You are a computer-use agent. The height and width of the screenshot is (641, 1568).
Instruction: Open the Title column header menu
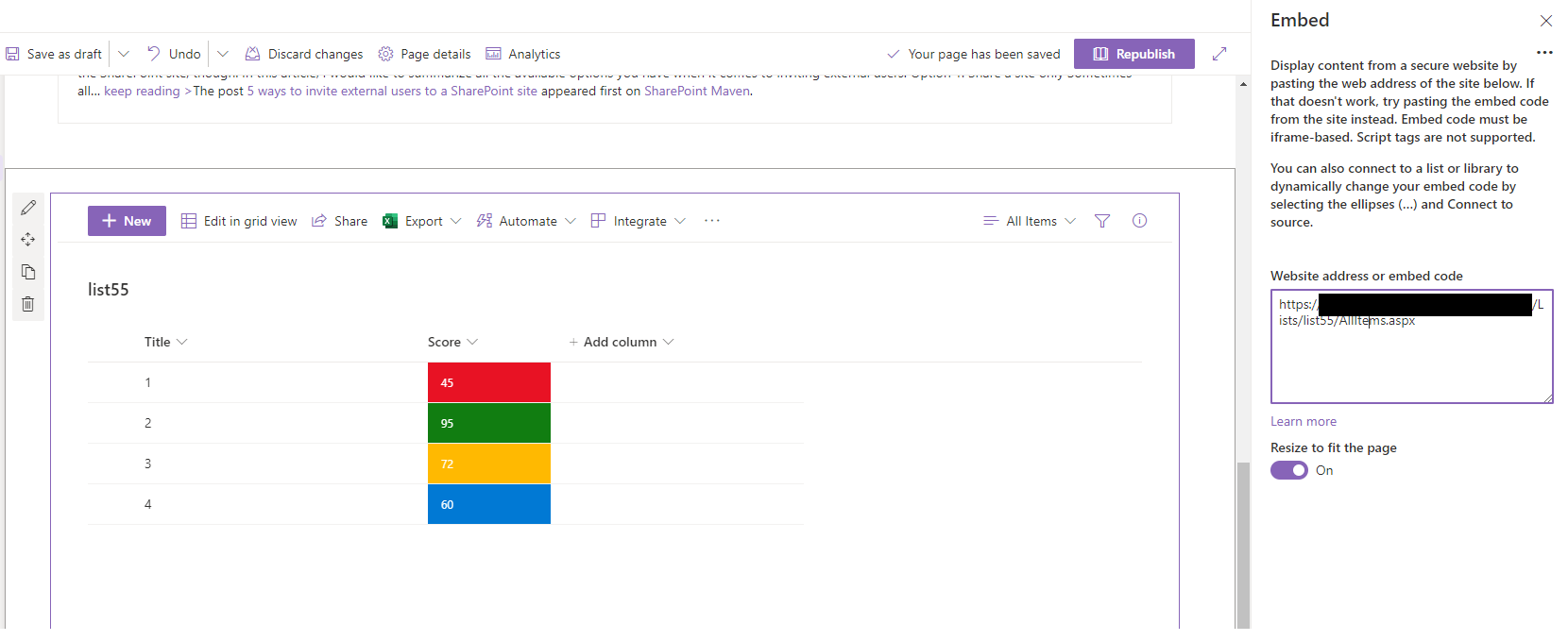pos(166,342)
